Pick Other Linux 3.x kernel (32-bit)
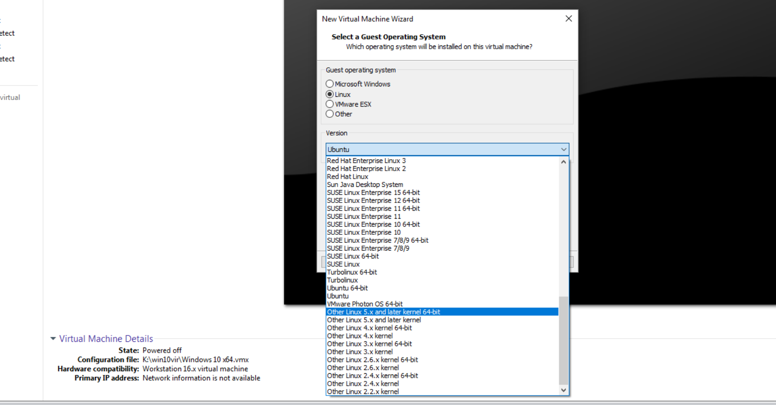Viewport: 776px width, 415px height. point(442,352)
